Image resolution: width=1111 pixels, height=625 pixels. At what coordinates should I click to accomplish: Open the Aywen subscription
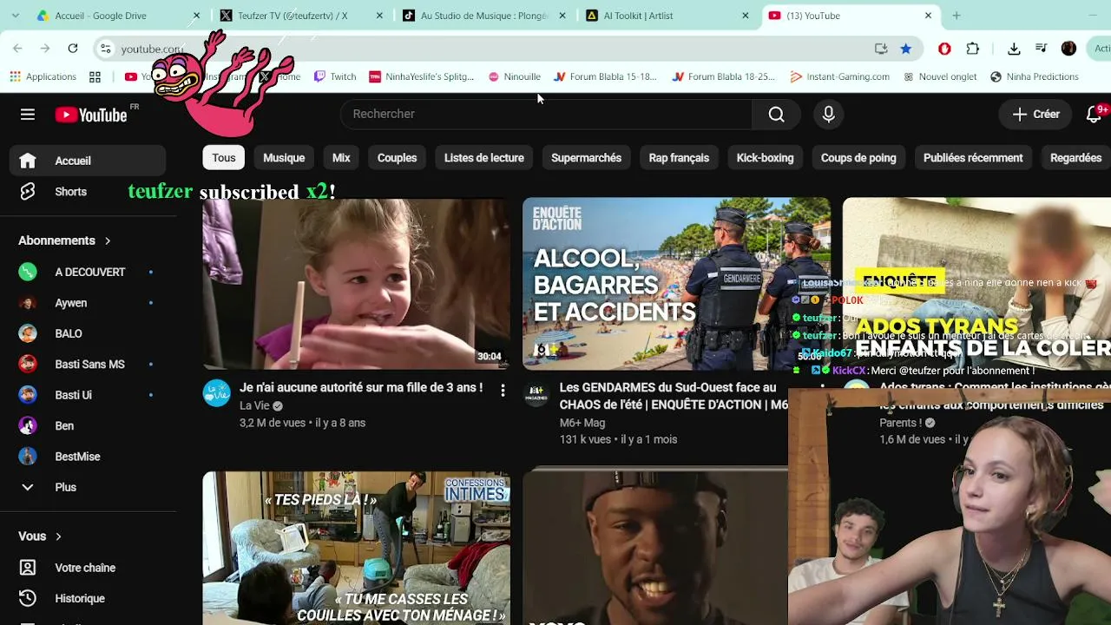pos(87,303)
